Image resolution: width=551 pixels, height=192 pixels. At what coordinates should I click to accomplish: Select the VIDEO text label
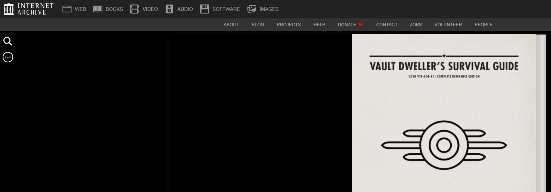pyautogui.click(x=150, y=9)
